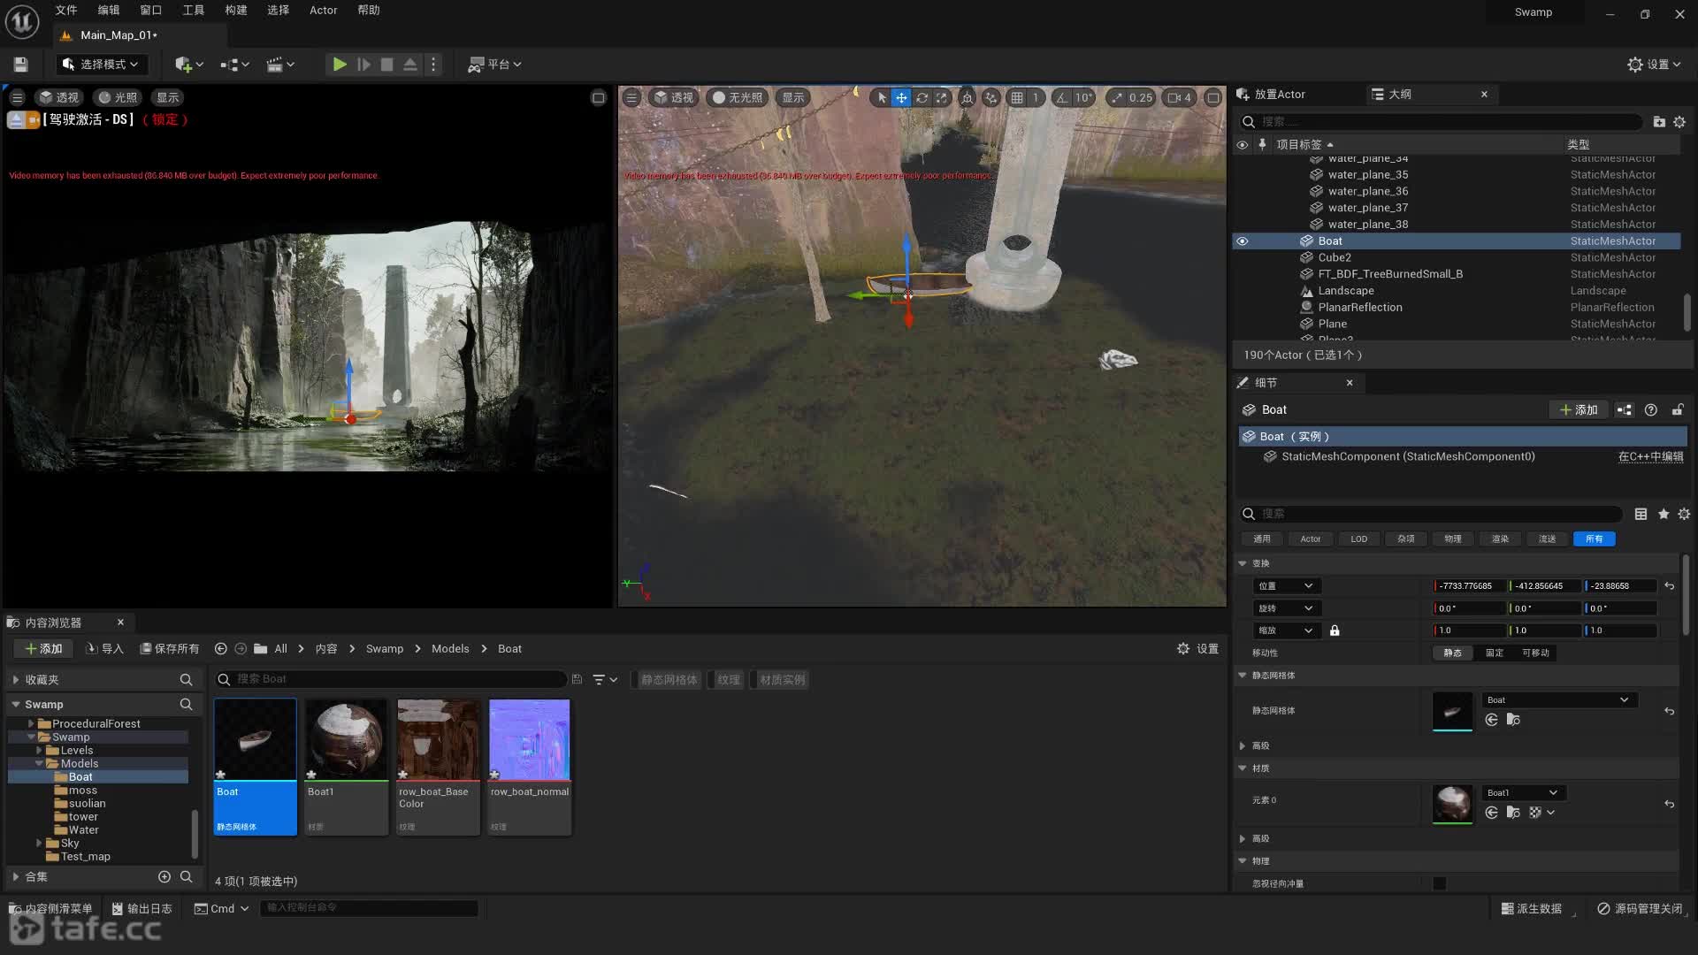Select the scale tool in viewport toolbar
1698x955 pixels.
[942, 98]
